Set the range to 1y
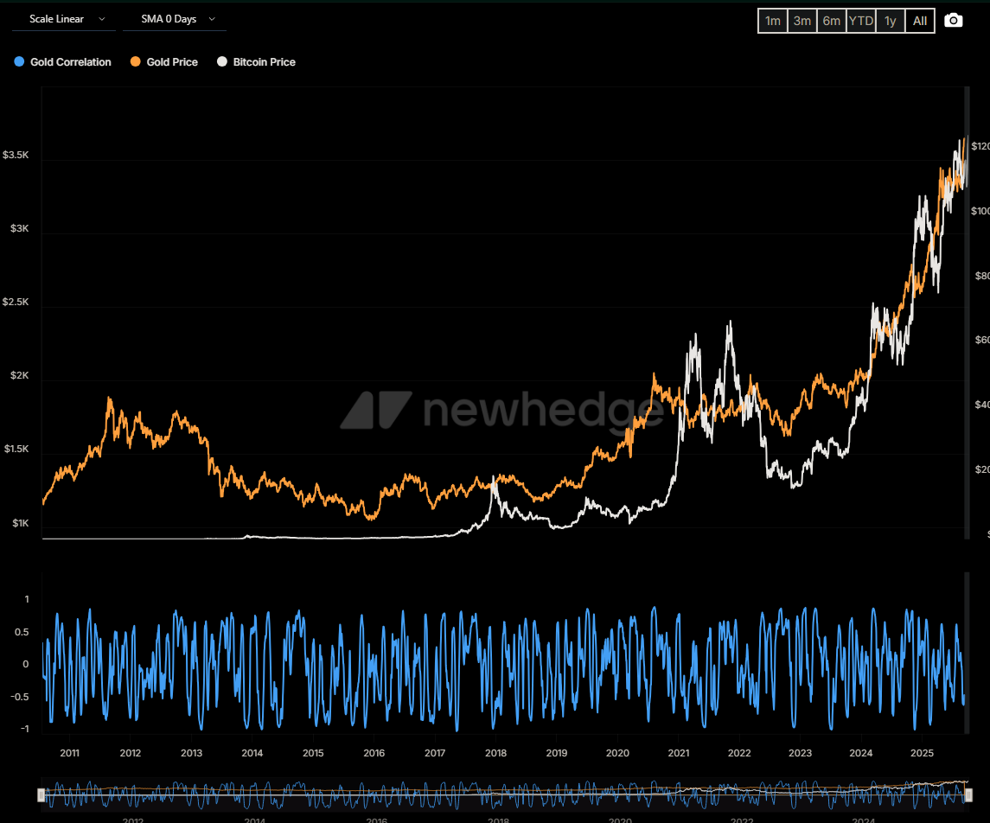The image size is (990, 823). click(890, 21)
